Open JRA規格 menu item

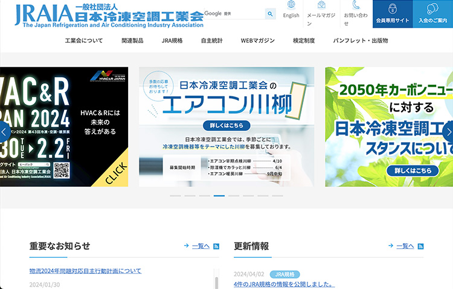[x=172, y=40]
